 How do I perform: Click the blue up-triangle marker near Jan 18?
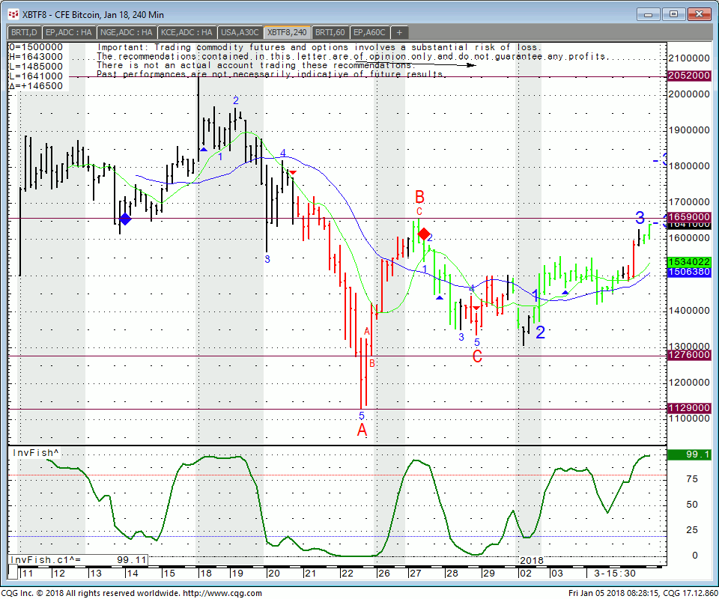(204, 150)
